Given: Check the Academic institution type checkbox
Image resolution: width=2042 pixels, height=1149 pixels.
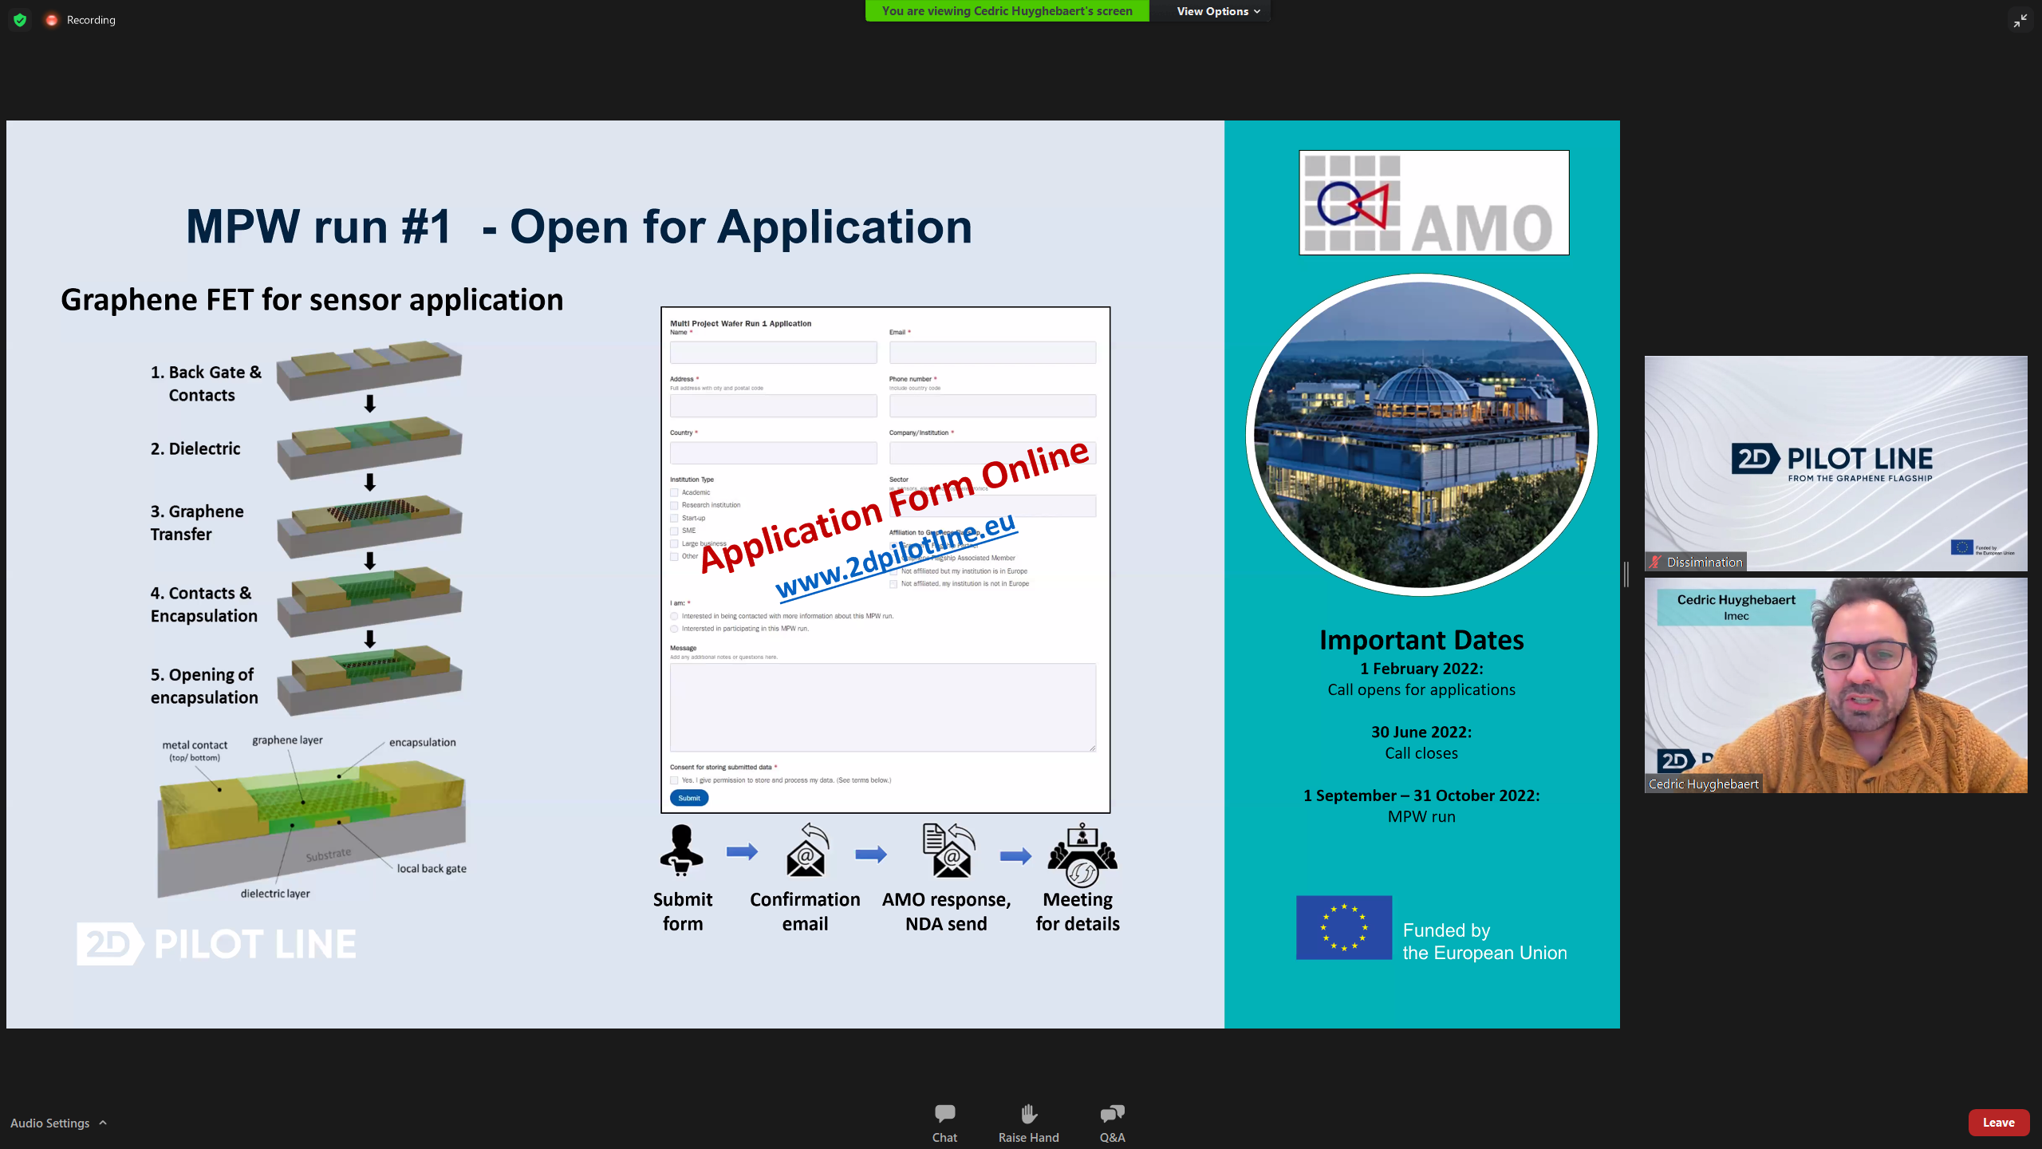Looking at the screenshot, I should 674,492.
